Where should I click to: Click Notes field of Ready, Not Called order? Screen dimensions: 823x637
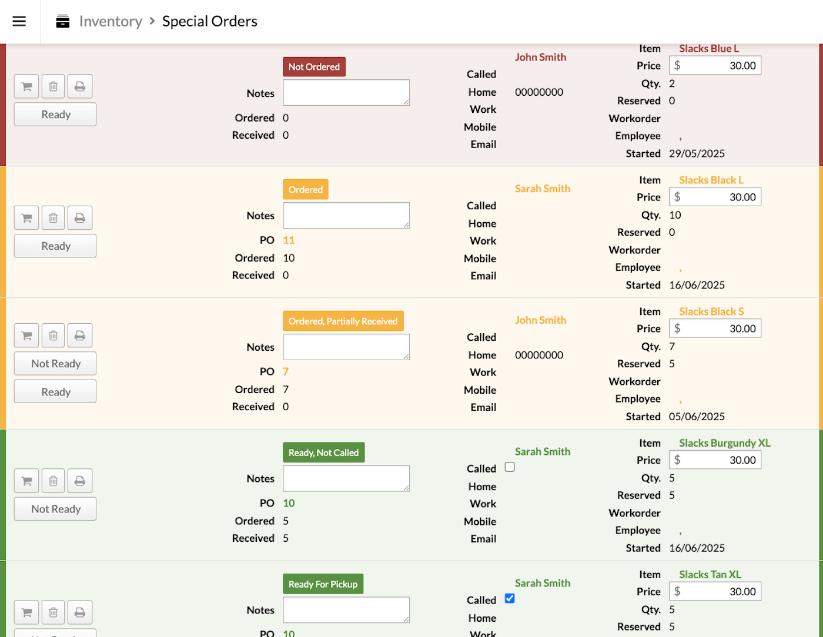[x=346, y=479]
